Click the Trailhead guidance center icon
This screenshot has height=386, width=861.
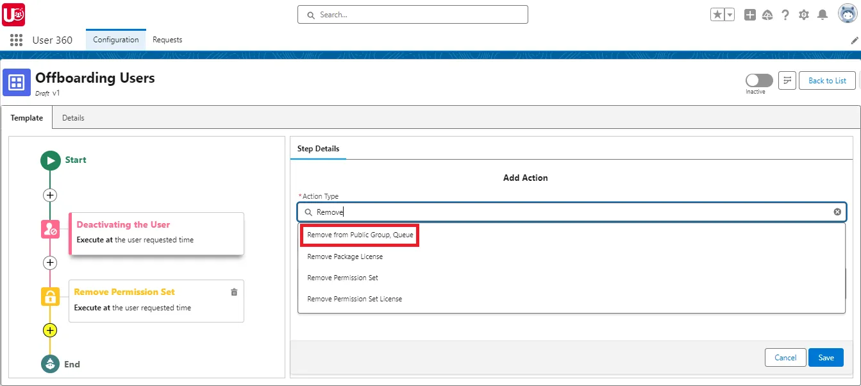(768, 14)
